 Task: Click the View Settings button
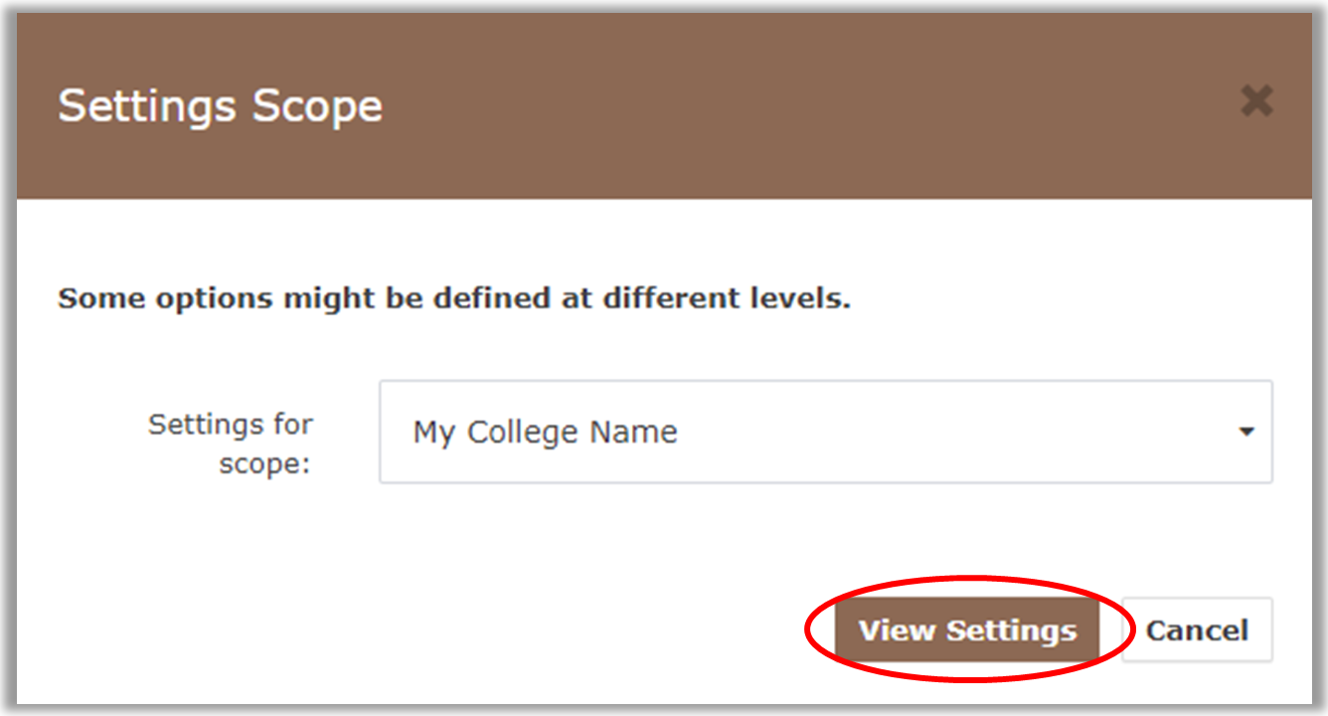(x=967, y=630)
